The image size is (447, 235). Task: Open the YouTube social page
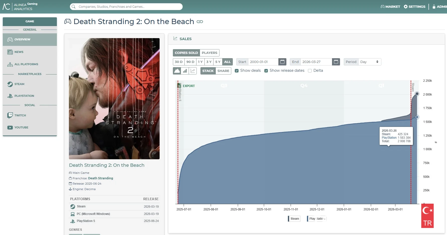[21, 127]
